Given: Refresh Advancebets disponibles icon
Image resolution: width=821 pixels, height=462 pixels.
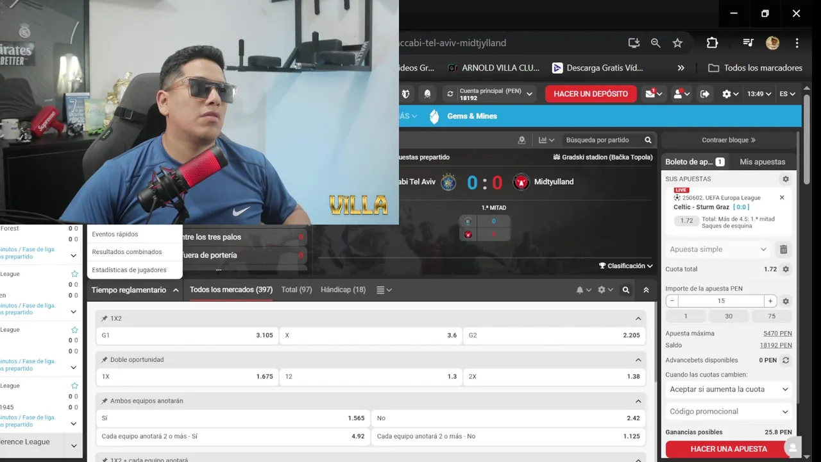Looking at the screenshot, I should [x=786, y=360].
